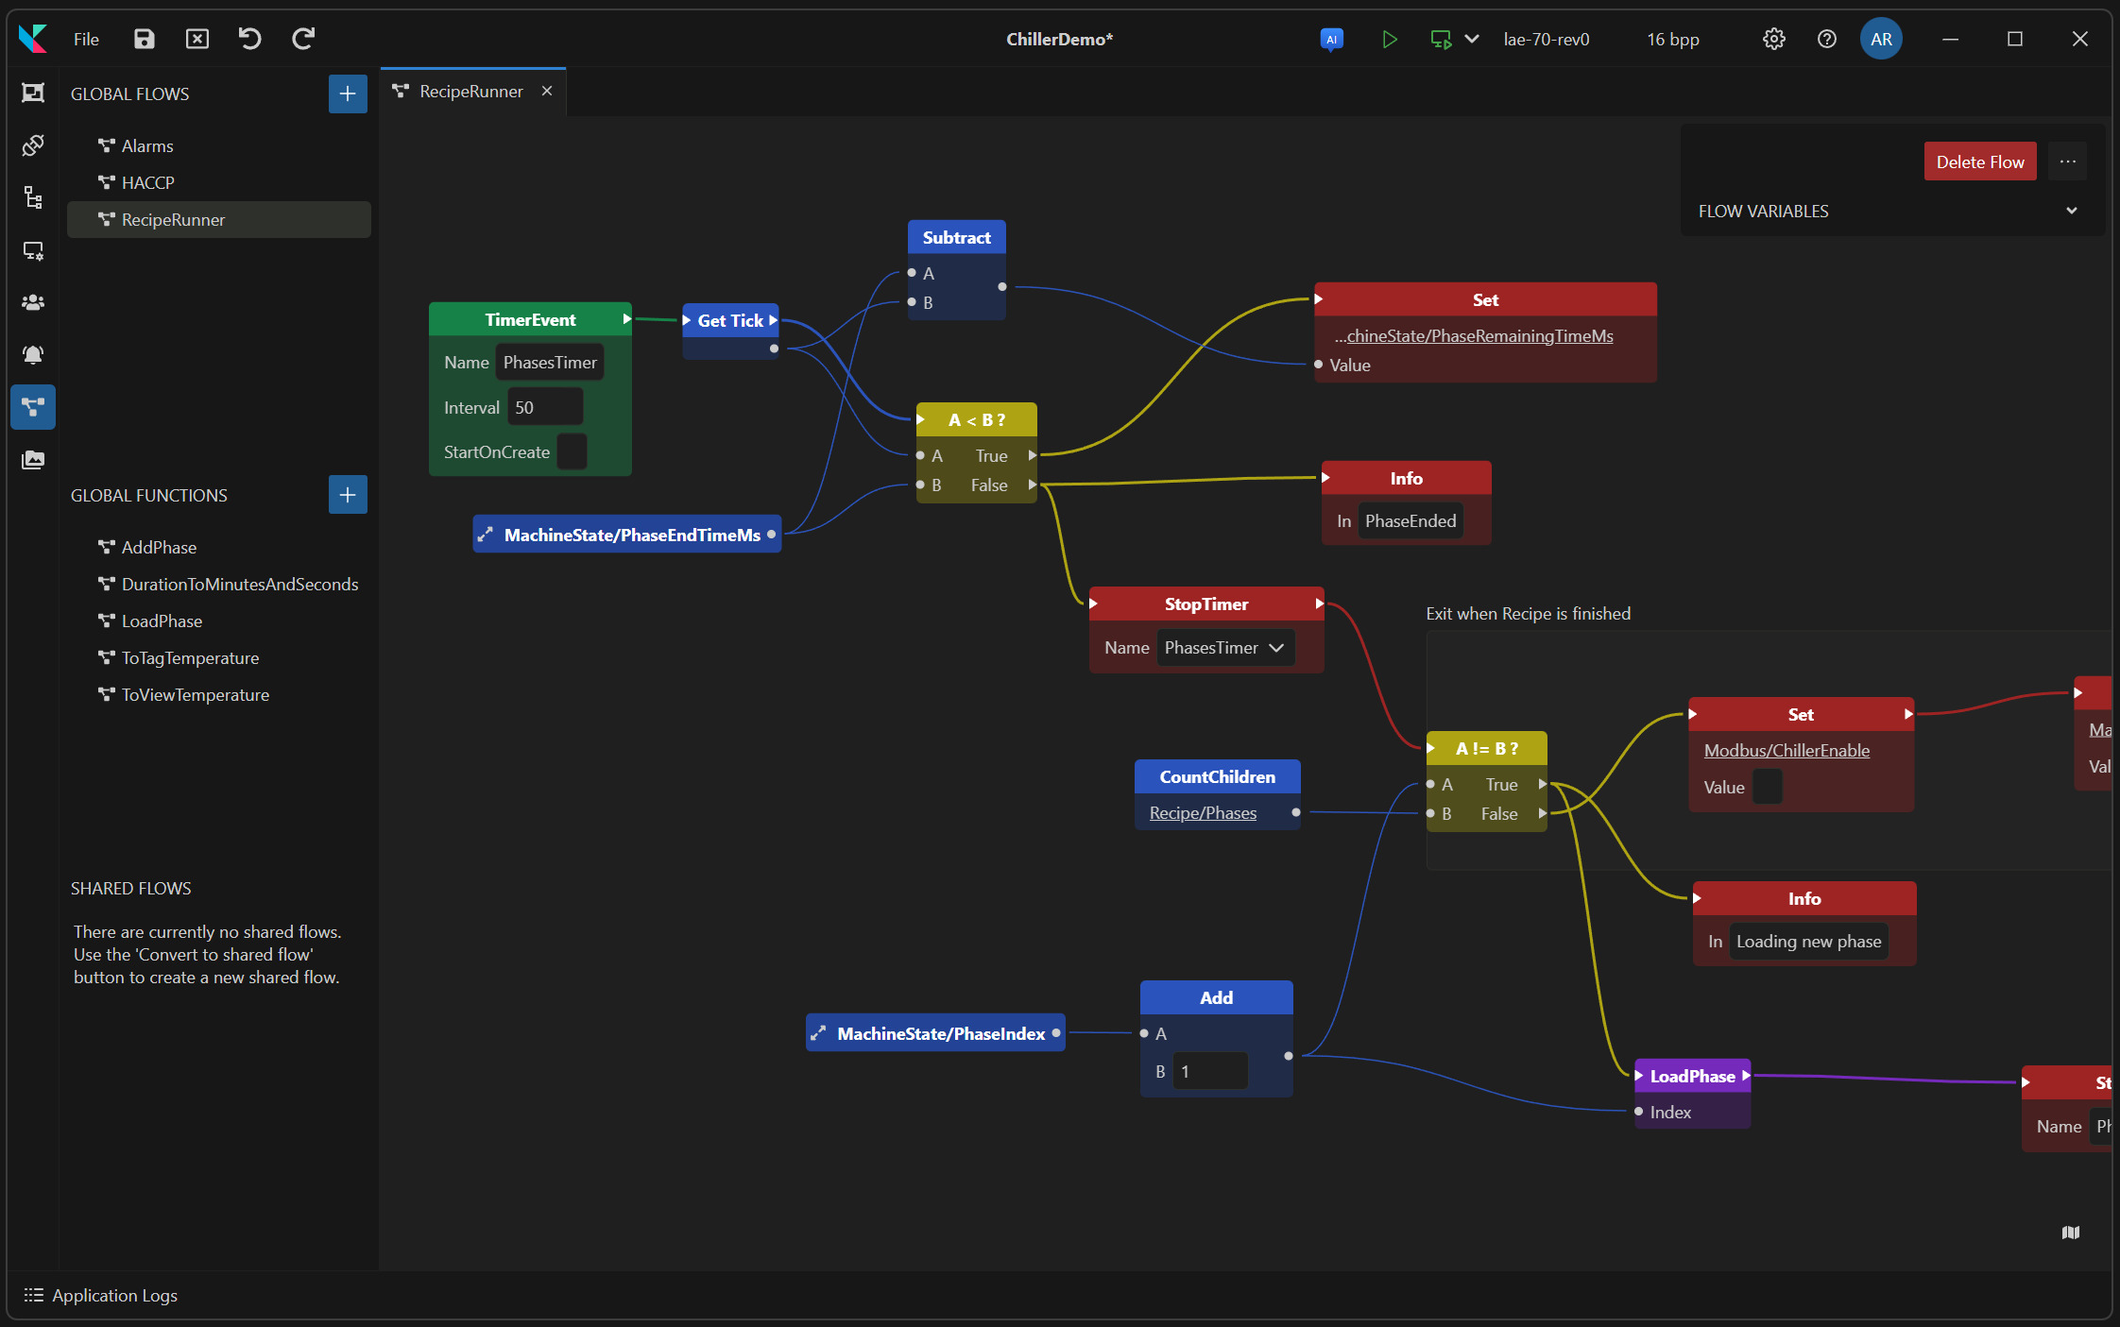Click the Save icon in toolbar

[x=144, y=39]
